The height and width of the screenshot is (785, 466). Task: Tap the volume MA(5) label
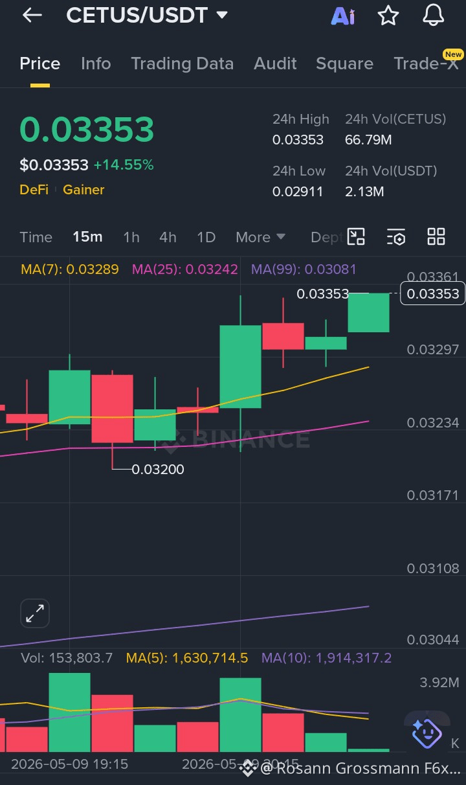click(x=187, y=658)
